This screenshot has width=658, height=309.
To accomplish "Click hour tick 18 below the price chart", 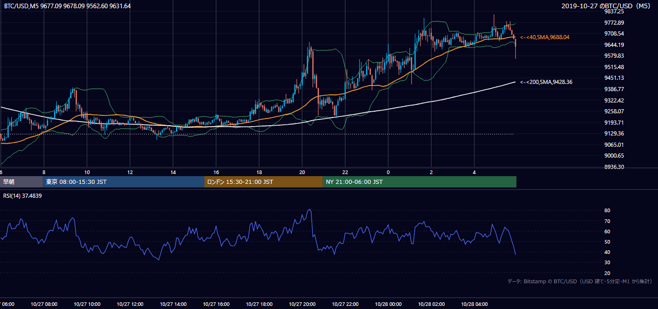I will [x=259, y=172].
